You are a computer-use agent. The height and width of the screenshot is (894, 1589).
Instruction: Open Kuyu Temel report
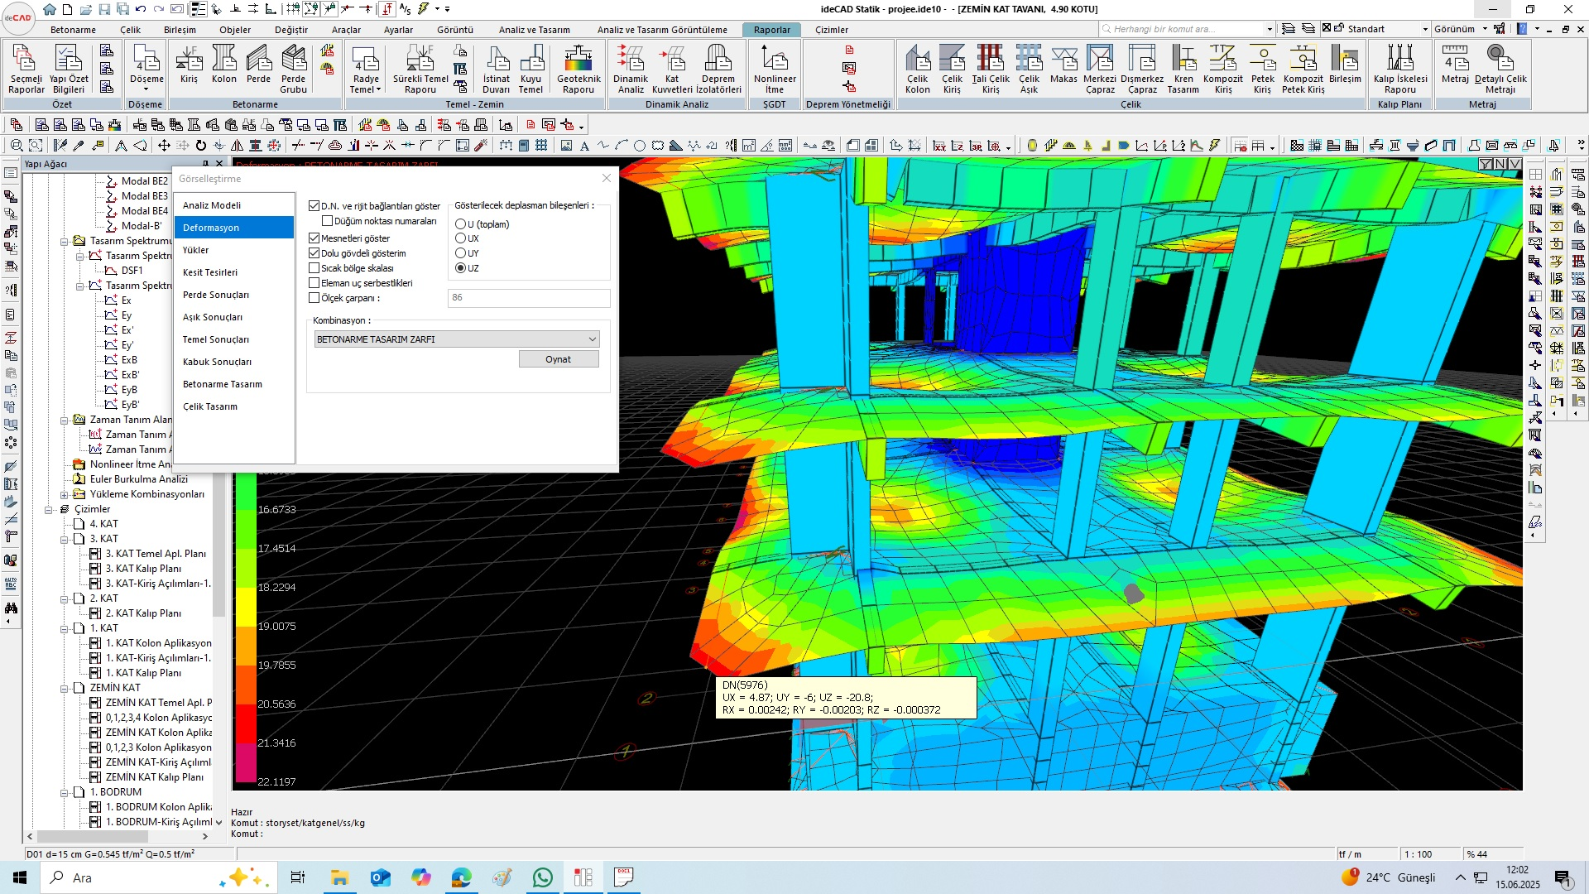(x=531, y=69)
